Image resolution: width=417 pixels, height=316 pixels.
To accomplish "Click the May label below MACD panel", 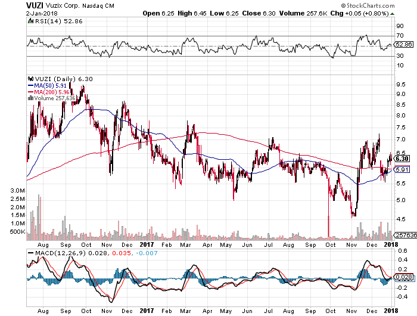I will [226, 311].
